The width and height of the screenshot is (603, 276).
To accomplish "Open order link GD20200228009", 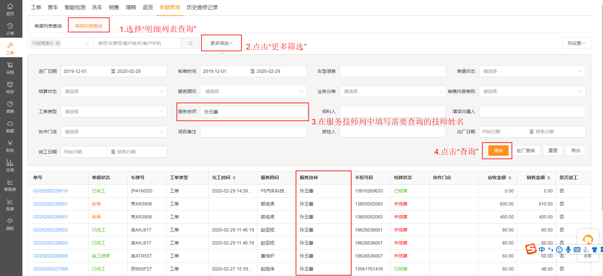I will pos(50,256).
